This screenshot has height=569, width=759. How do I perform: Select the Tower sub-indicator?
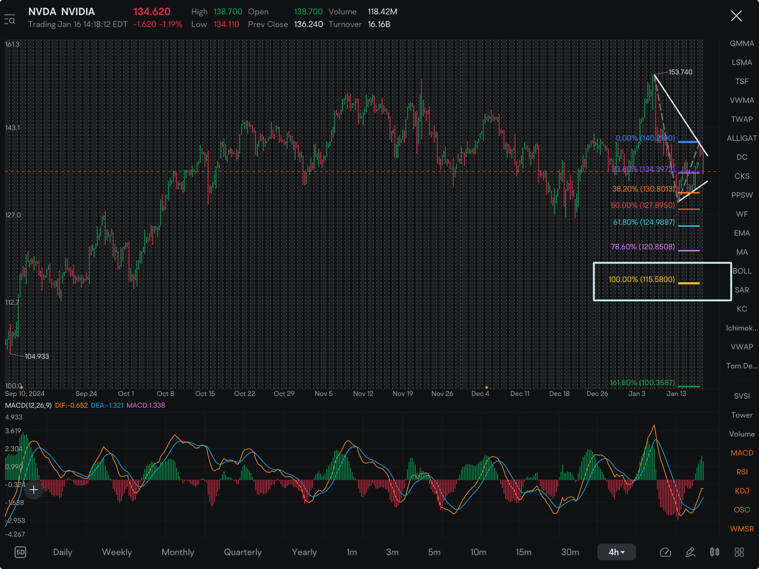(x=742, y=415)
